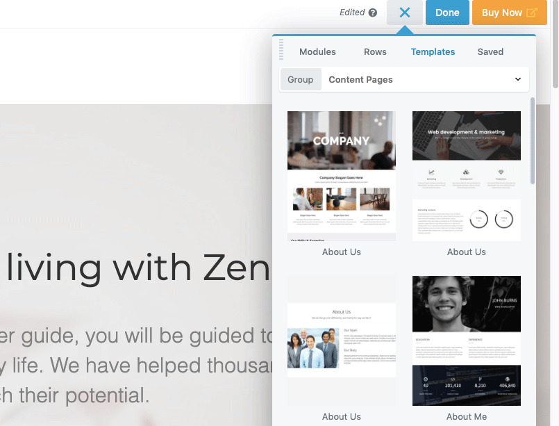Click the dropdown chevron arrow in group selector
Viewport: 559px width, 426px height.
pyautogui.click(x=518, y=79)
